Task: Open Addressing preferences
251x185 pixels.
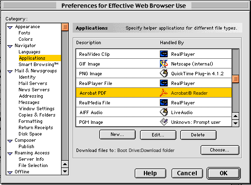Action: click(31, 96)
